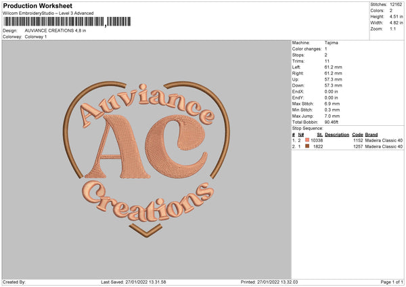Select first stop sequence row Madeira Classic 40
Screen dimensions: 406x287
384,140
